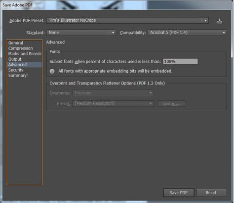Click the Save Adobe PDF title bar

tap(117, 5)
